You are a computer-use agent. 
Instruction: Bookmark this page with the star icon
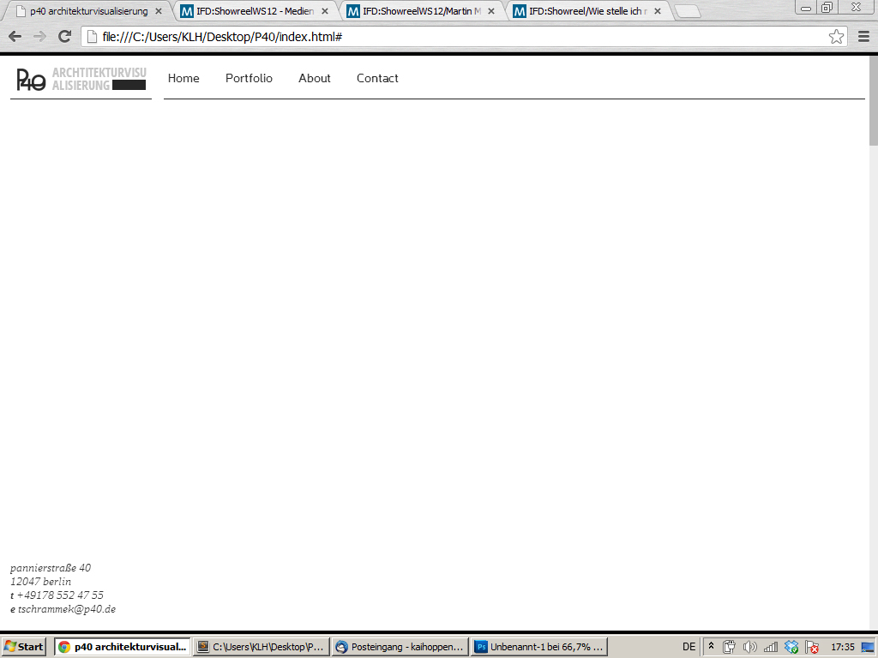coord(836,37)
